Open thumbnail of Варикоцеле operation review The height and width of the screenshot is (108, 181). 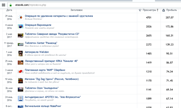click(21, 27)
